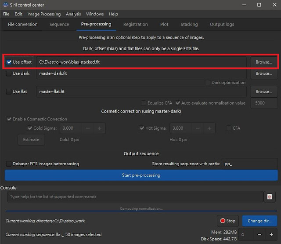Increase the Hot Sigma value
The image size is (281, 244).
(x=209, y=128)
